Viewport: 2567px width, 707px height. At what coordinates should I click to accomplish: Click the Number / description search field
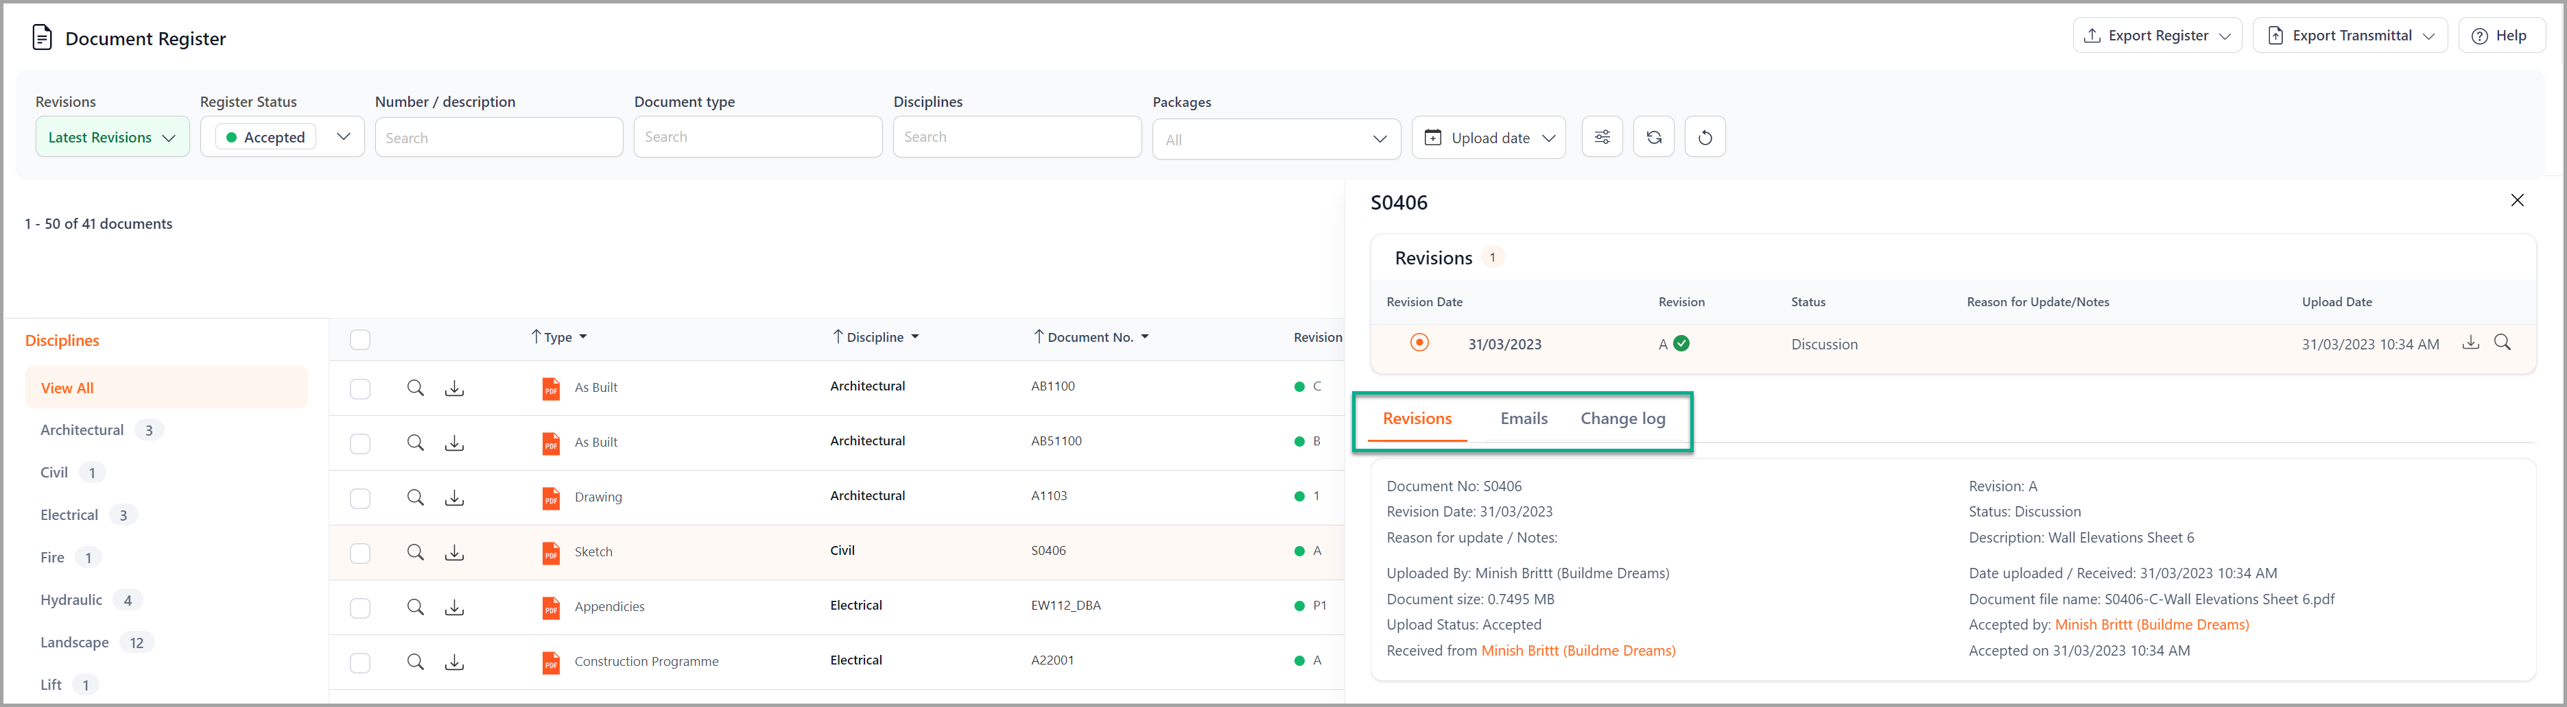tap(498, 136)
